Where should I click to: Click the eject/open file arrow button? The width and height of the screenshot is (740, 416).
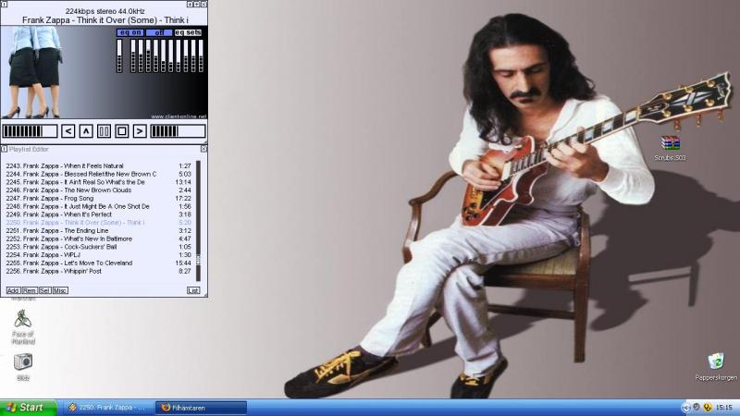(86, 131)
